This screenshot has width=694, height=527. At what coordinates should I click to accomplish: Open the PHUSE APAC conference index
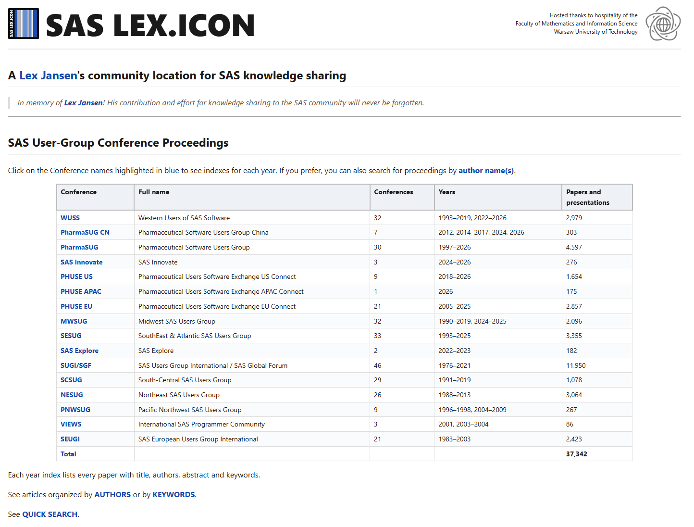(81, 291)
